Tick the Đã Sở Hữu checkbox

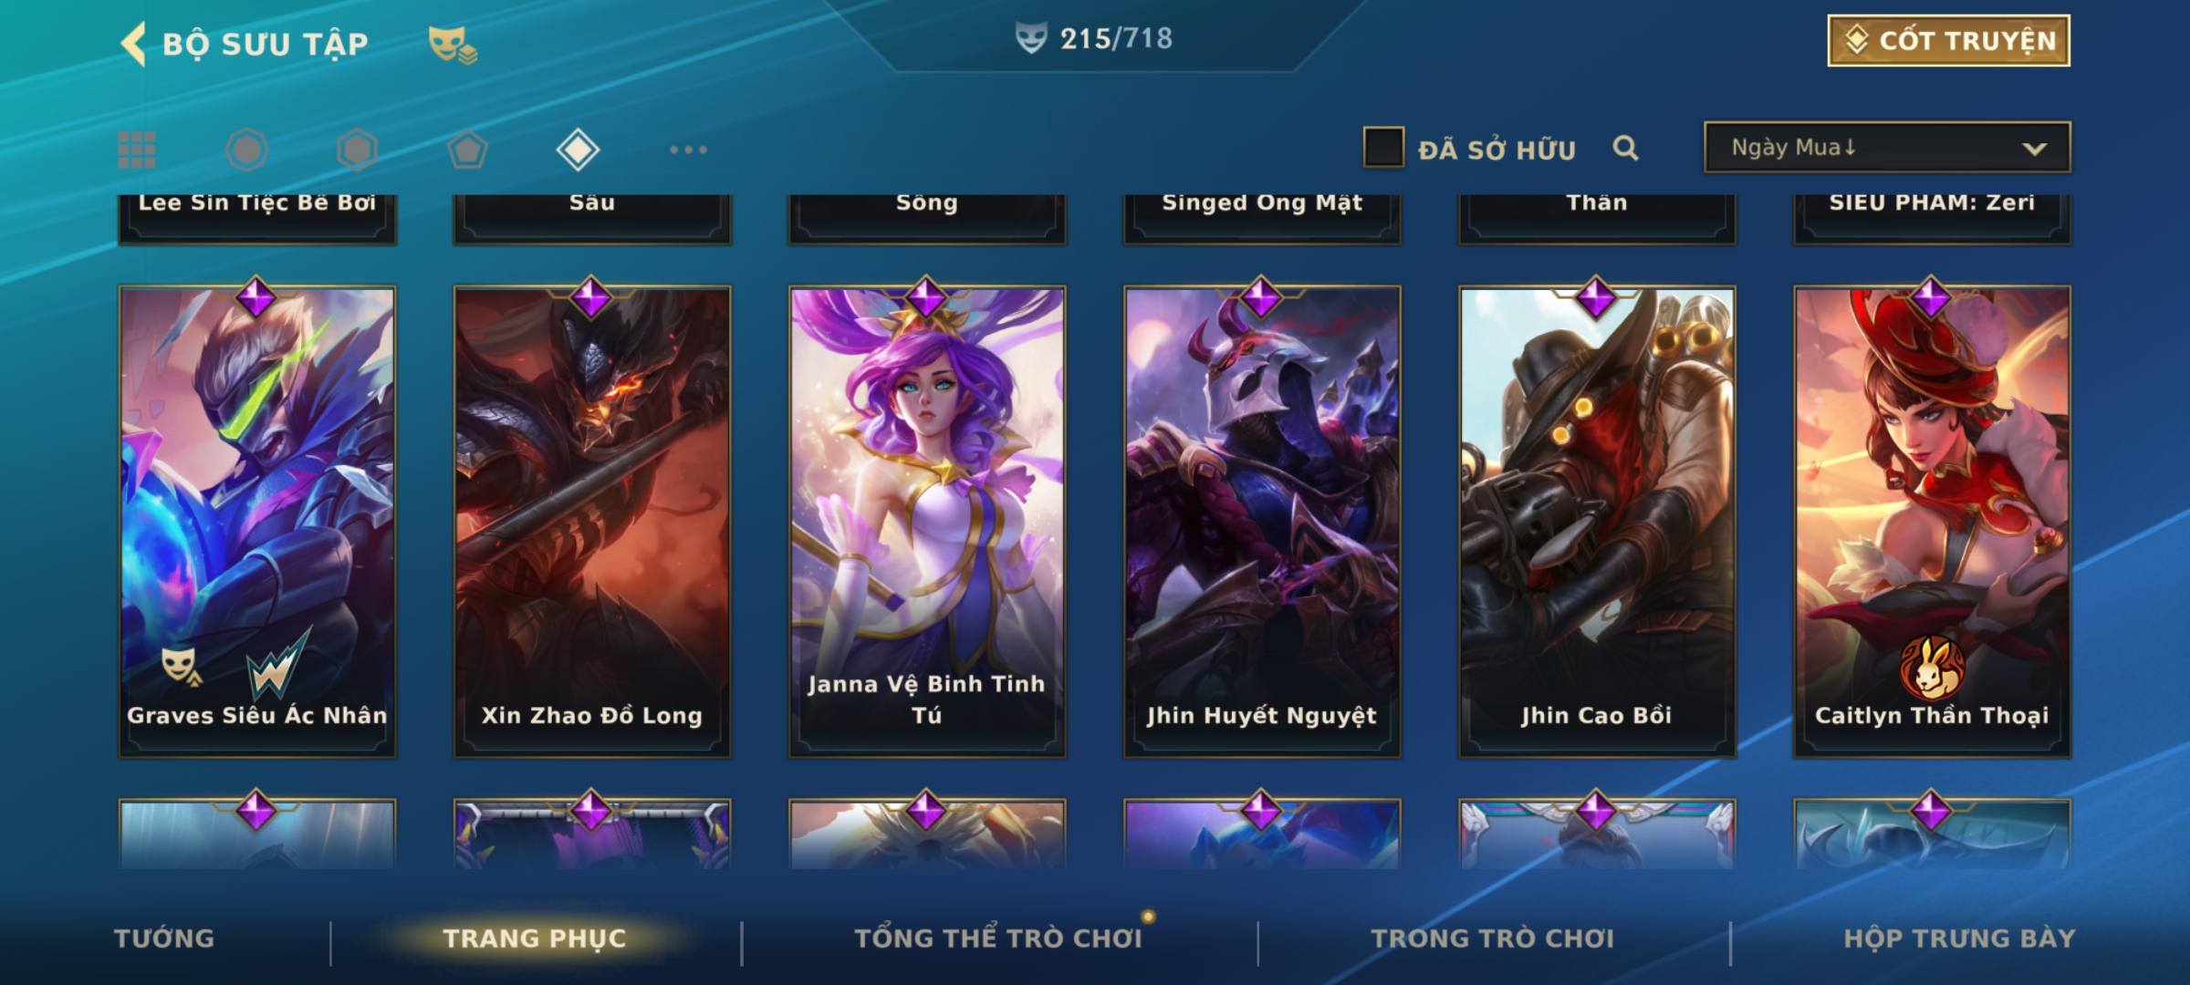tap(1383, 147)
